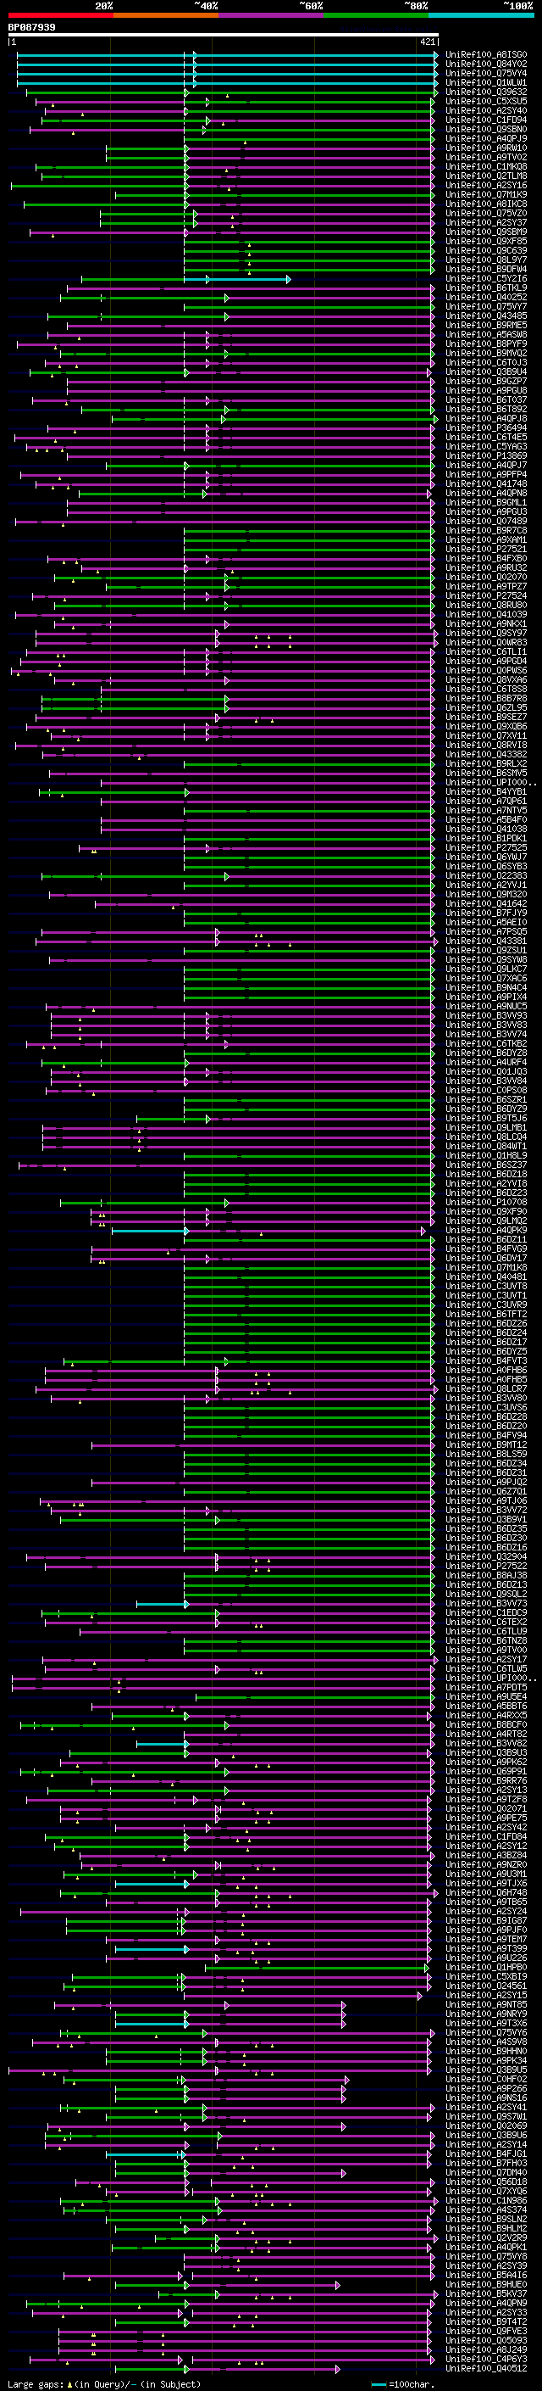The image size is (542, 2391).
Task: Select the UniRef100_Q3B9U4 label
Action: coord(486,372)
